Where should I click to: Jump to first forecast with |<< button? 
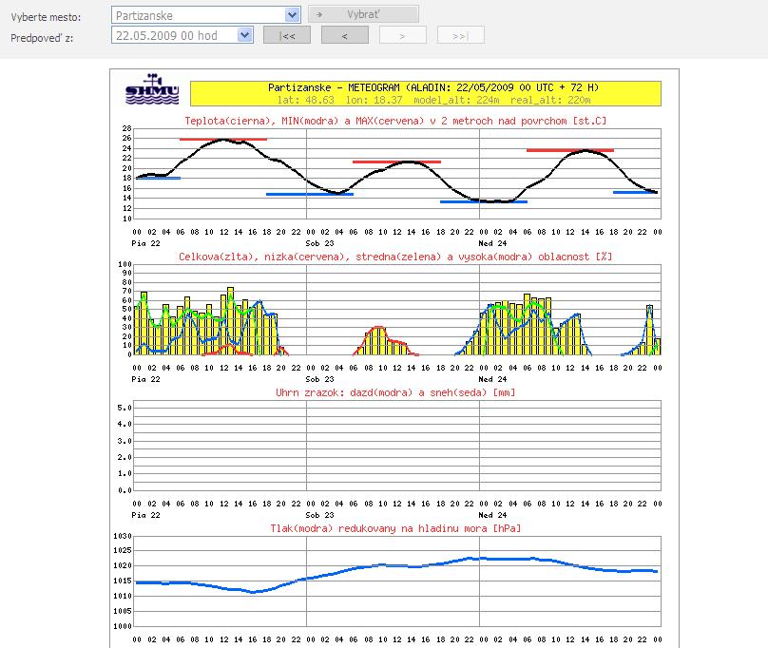[x=287, y=35]
